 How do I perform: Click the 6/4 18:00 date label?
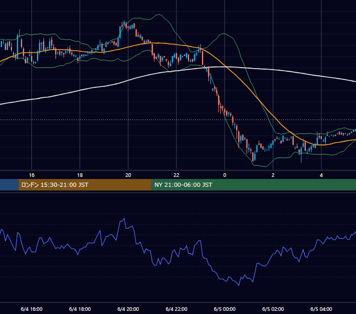point(80,309)
